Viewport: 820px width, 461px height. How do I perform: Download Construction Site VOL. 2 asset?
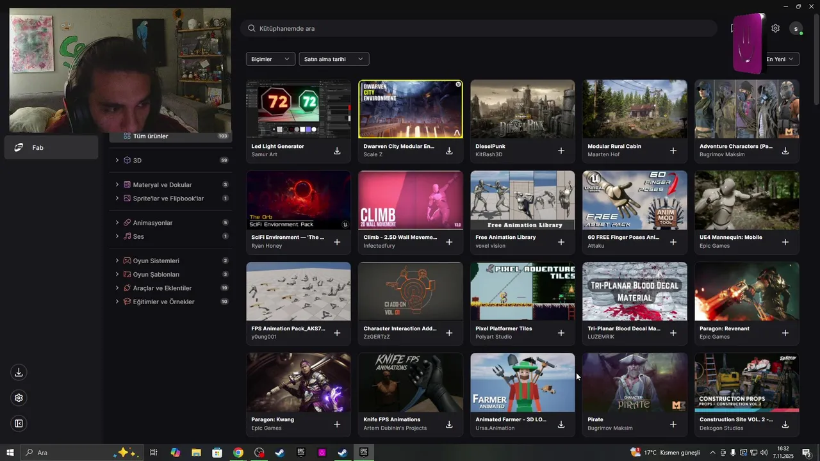coord(785,424)
